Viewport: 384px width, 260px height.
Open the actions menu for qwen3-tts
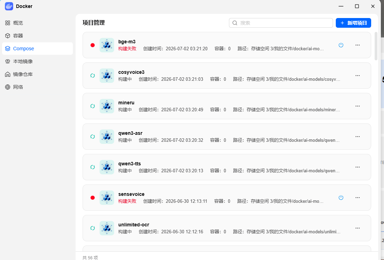[357, 167]
